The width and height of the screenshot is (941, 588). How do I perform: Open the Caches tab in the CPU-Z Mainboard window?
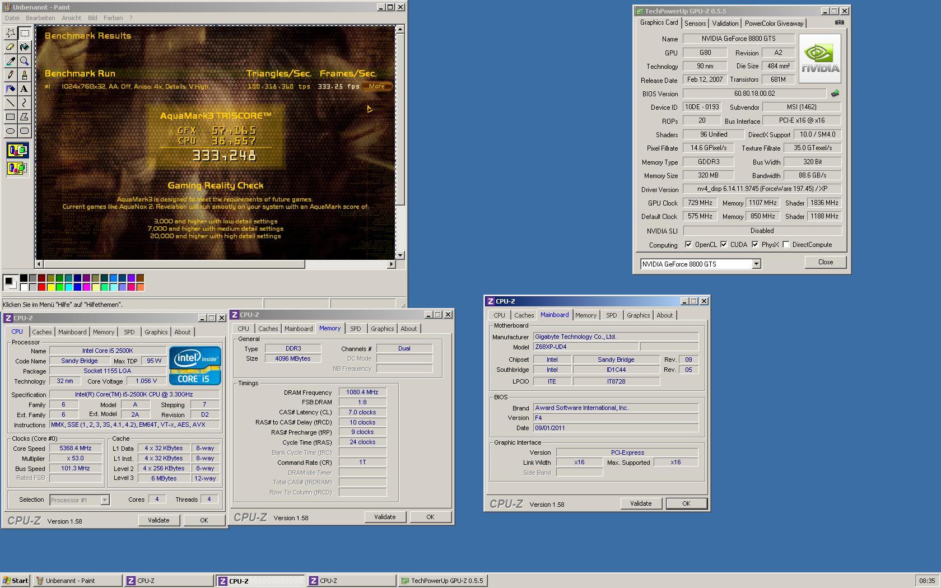click(x=524, y=315)
